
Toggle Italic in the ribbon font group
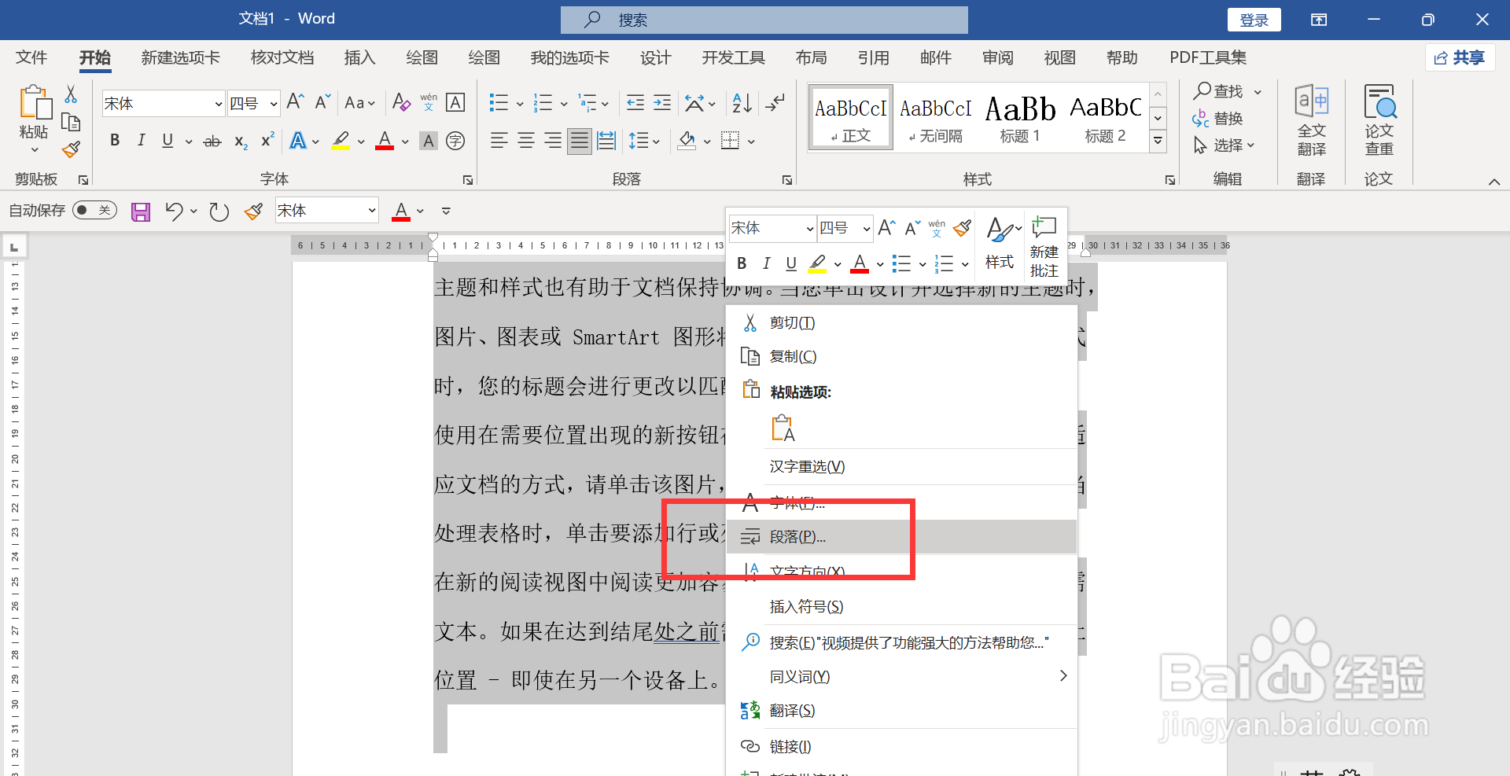(x=142, y=141)
